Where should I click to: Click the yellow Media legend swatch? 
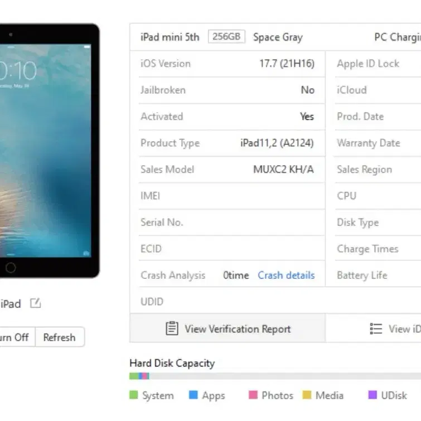click(307, 395)
